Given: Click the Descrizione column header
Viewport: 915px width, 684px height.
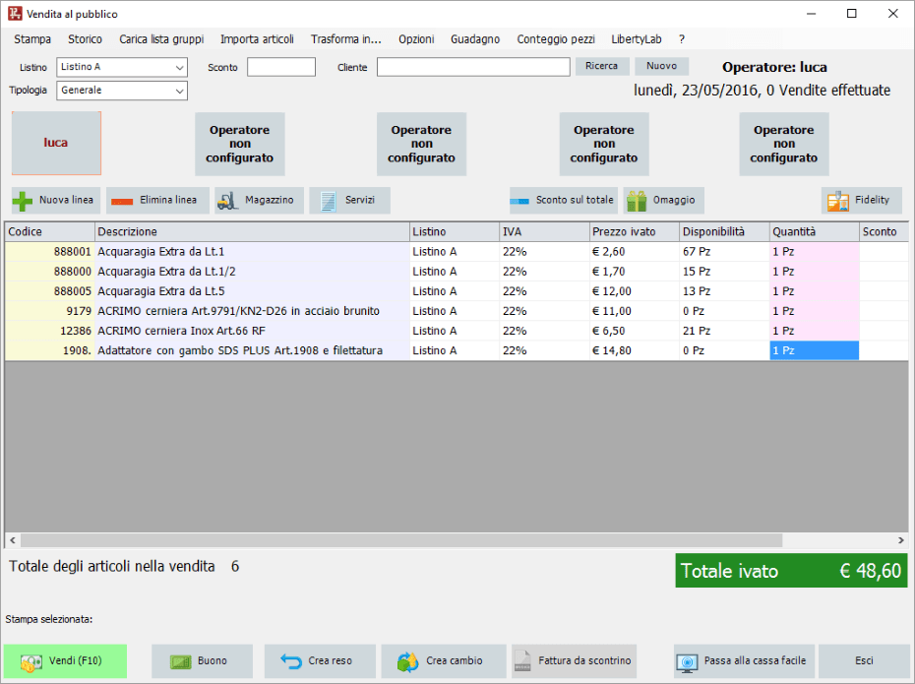Looking at the screenshot, I should (252, 231).
